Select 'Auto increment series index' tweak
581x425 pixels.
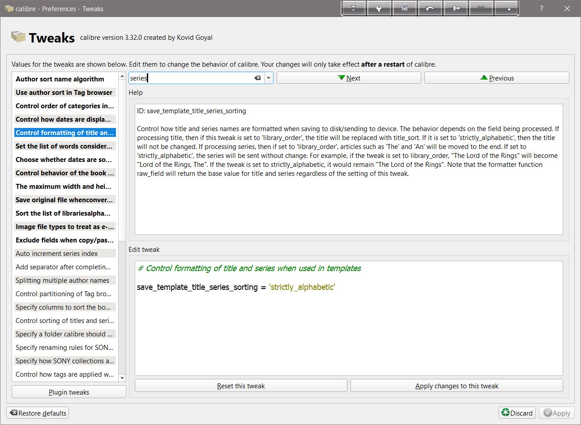[65, 254]
